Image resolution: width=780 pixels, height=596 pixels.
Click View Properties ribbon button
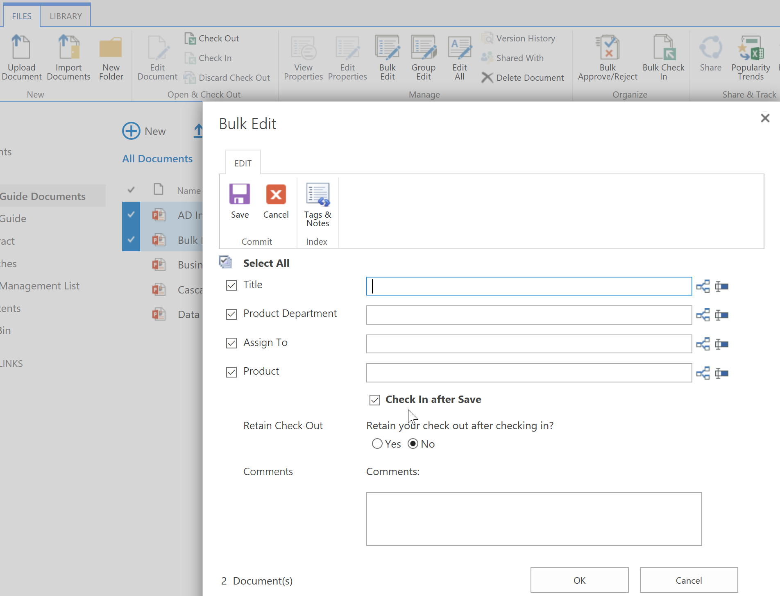[x=303, y=57]
